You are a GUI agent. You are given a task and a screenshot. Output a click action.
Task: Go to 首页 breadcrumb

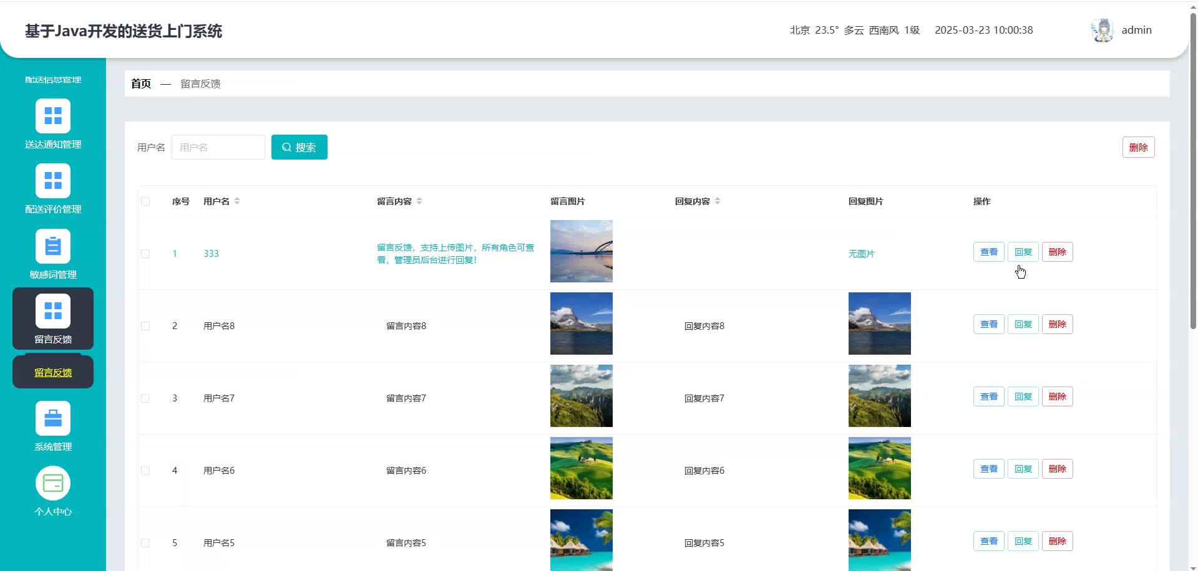click(141, 84)
